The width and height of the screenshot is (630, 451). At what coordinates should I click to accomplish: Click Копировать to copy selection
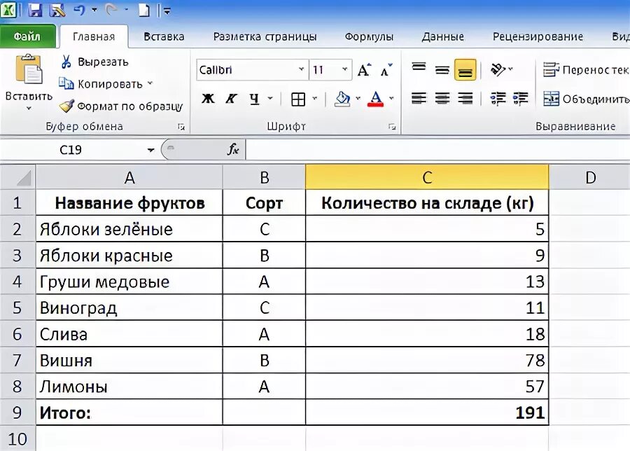[x=100, y=84]
